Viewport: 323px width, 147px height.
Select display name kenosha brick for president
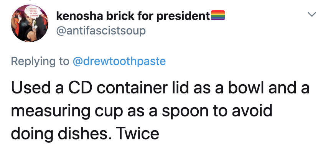(x=133, y=16)
